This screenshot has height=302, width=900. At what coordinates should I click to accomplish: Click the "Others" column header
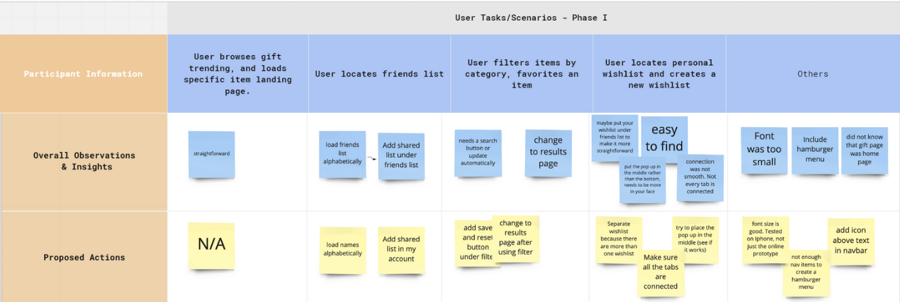pyautogui.click(x=813, y=74)
